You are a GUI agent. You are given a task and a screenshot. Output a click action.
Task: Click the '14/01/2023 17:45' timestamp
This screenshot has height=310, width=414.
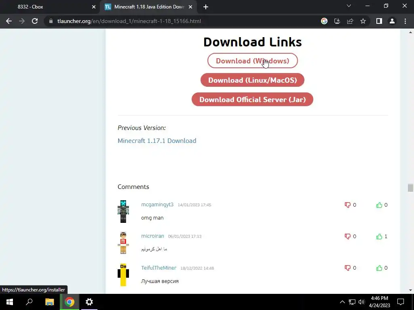(194, 205)
